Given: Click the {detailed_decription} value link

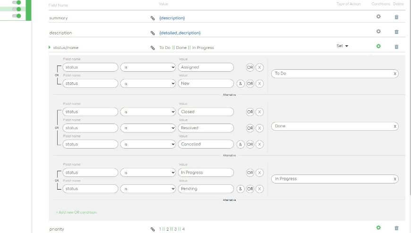Looking at the screenshot, I should click(x=180, y=33).
